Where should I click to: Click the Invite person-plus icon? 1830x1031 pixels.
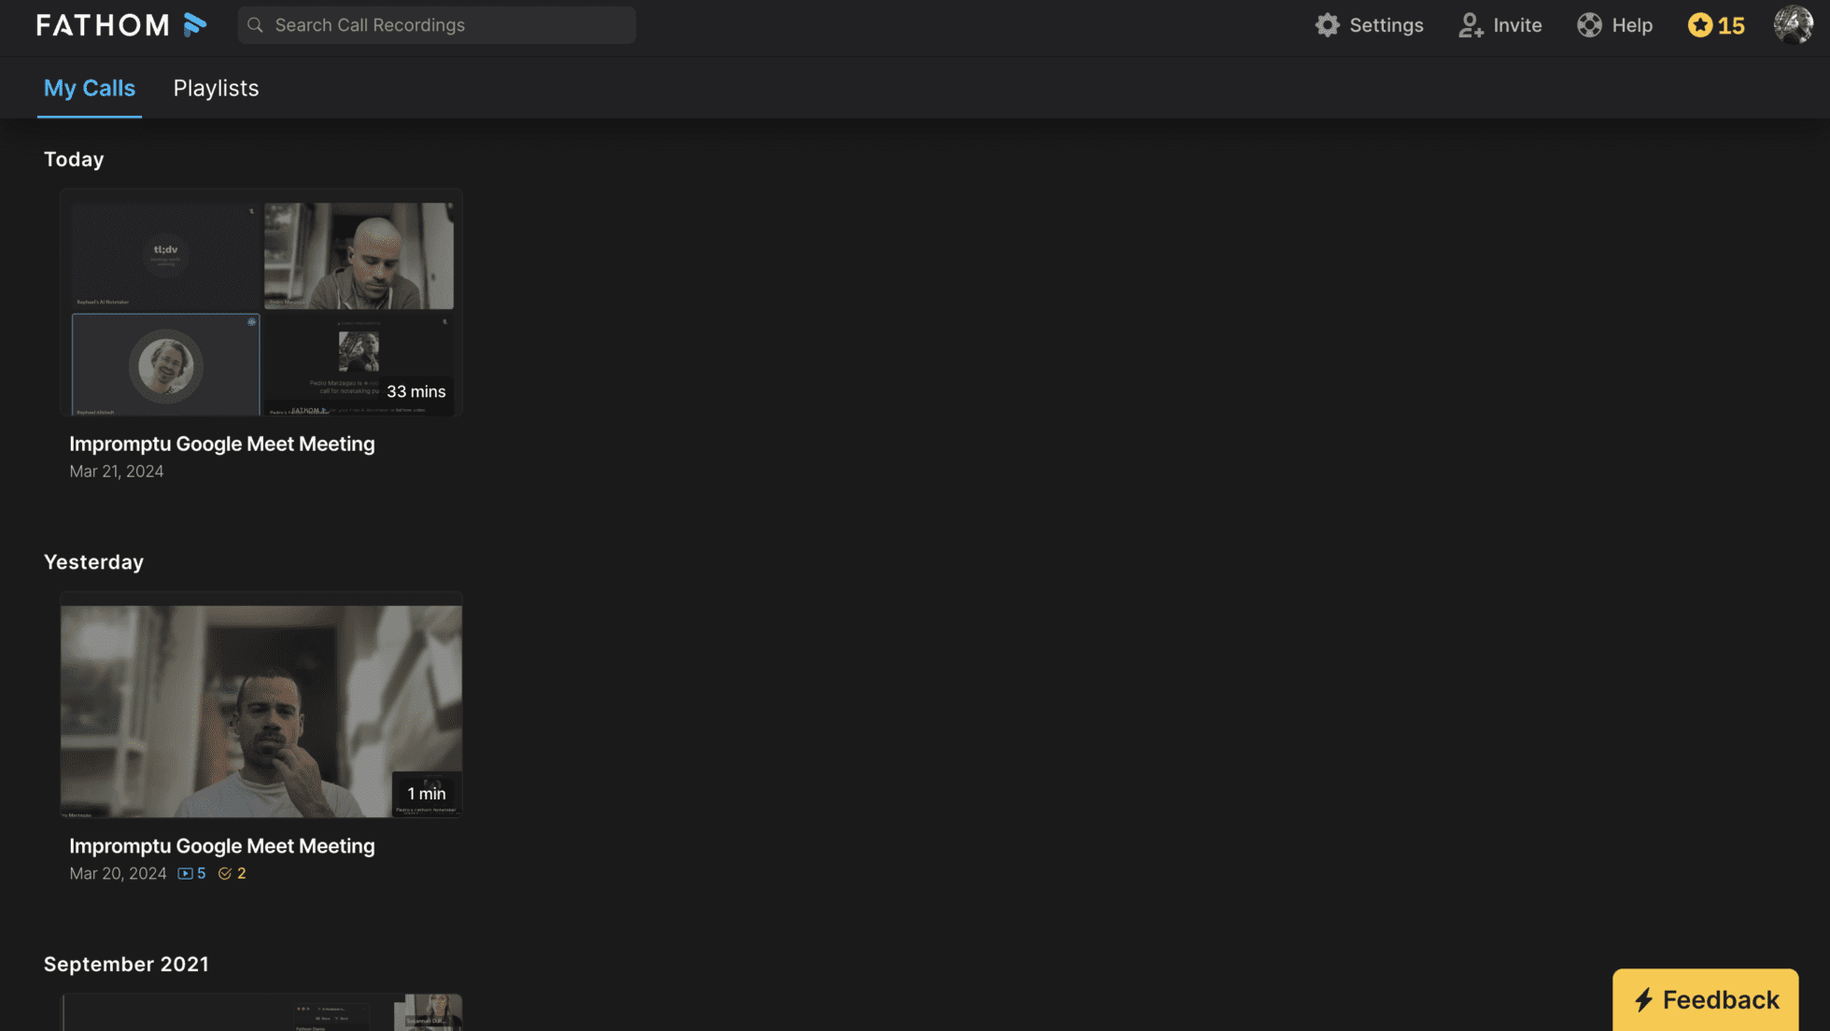click(1471, 25)
